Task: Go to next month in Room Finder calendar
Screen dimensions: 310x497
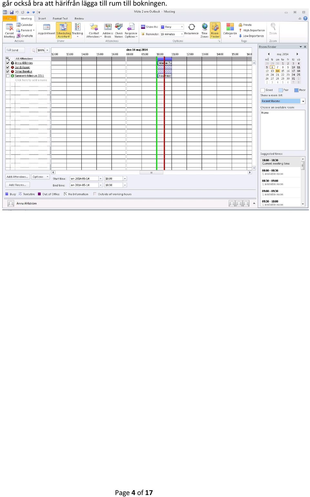Action: click(x=297, y=54)
